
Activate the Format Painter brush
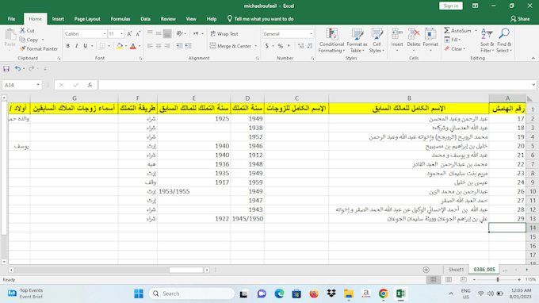(39, 49)
